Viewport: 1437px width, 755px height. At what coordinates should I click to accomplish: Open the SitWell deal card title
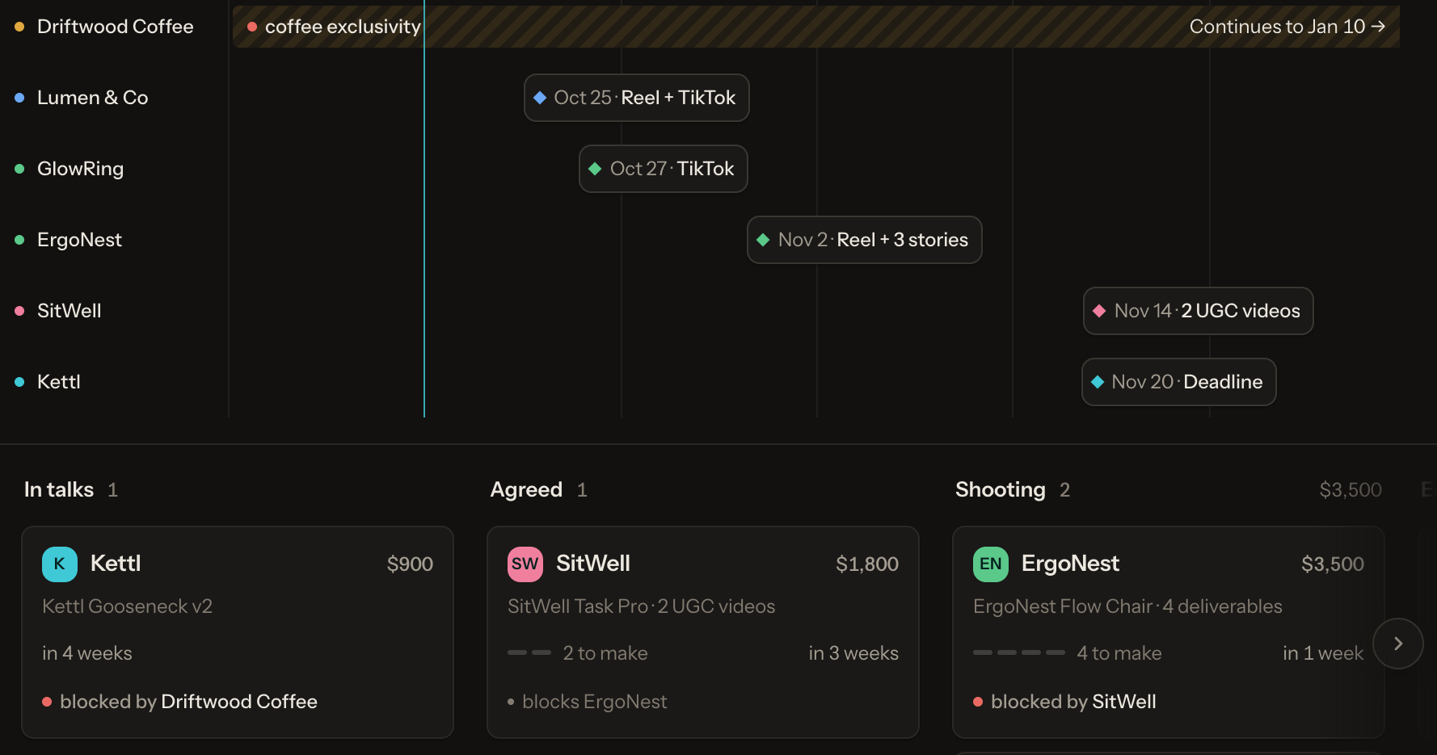tap(593, 564)
